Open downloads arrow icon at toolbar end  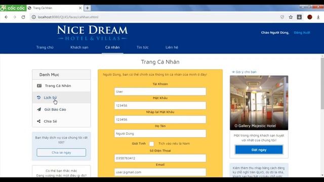(318, 17)
